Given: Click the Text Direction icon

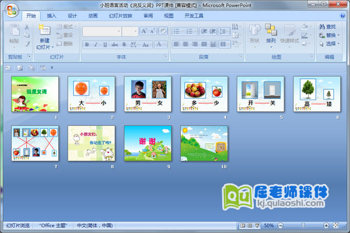Looking at the screenshot, I should (235, 27).
